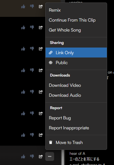This screenshot has height=165, width=114.
Task: Click share icon on the top row
Action: pyautogui.click(x=41, y=6)
